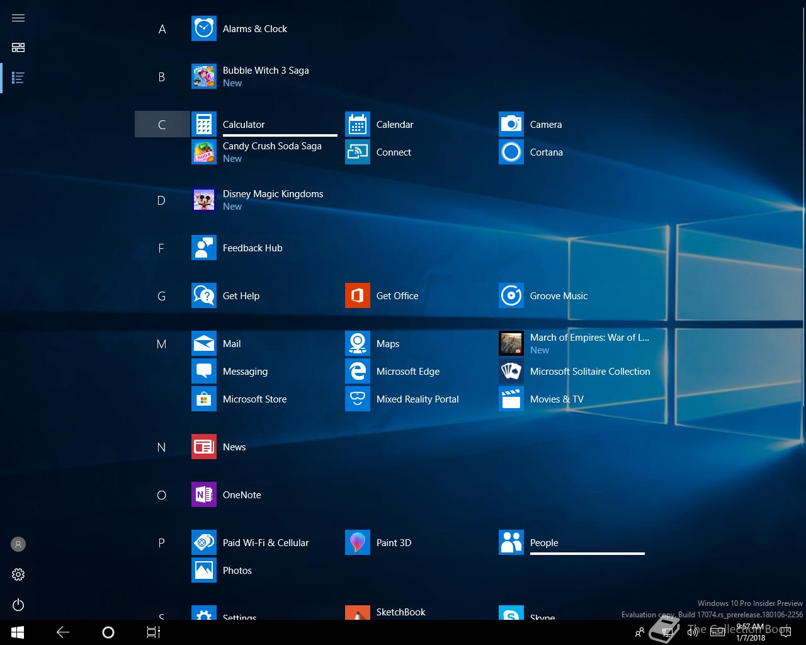
Task: Select the letter G section header
Action: (162, 296)
